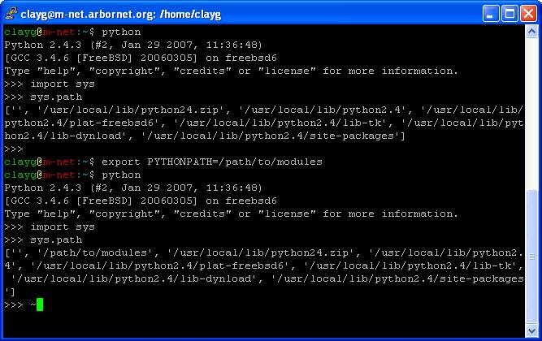Close the clayg@m-net.arbornet.org session window

click(x=528, y=14)
